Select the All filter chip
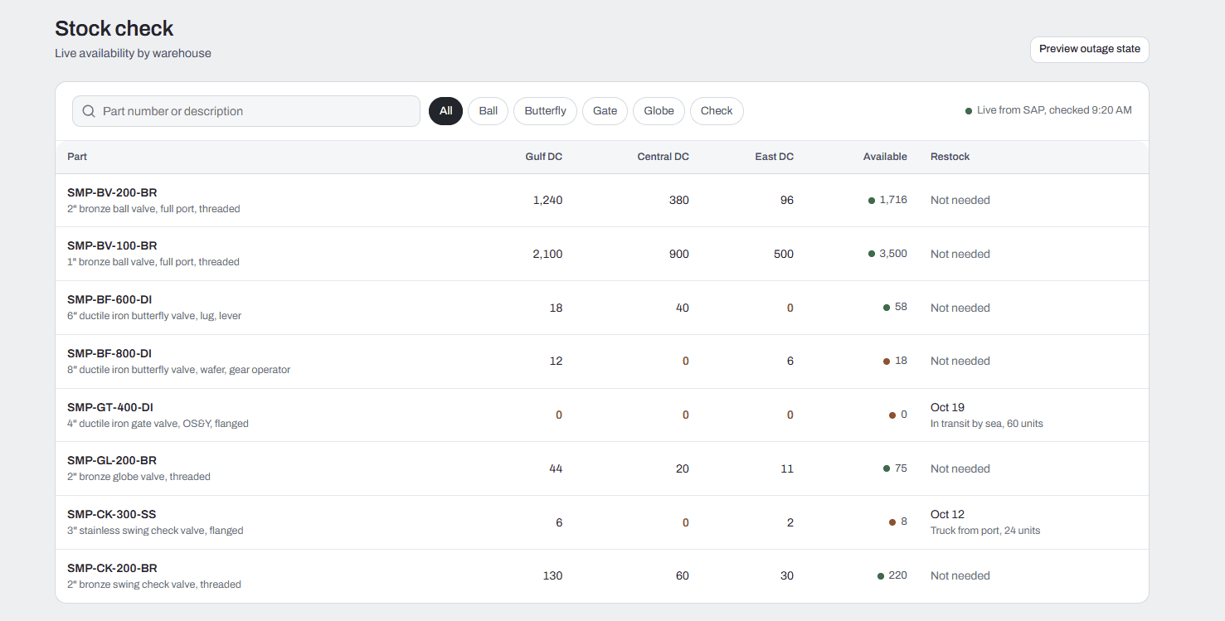The image size is (1225, 621). click(x=445, y=111)
